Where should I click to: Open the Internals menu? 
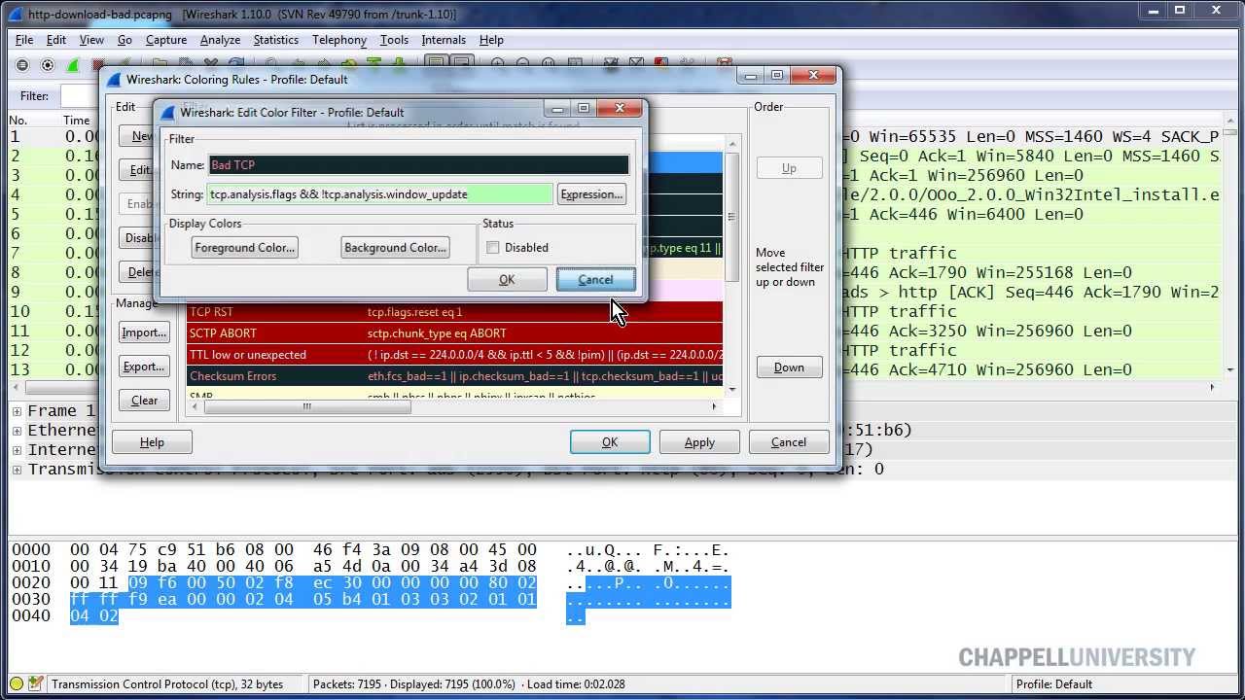point(444,40)
